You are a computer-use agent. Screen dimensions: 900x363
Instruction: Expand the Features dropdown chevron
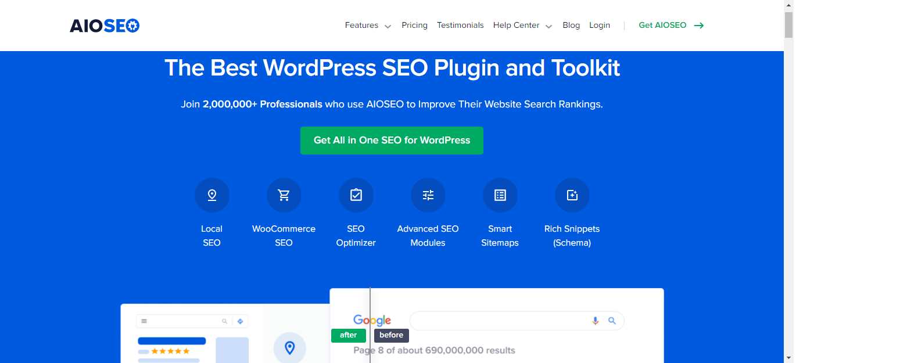click(x=388, y=26)
